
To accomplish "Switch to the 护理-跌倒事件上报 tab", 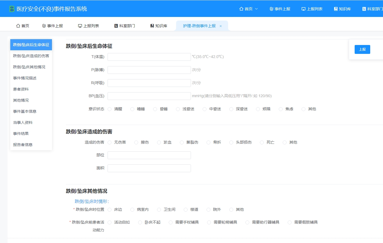I will (199, 26).
